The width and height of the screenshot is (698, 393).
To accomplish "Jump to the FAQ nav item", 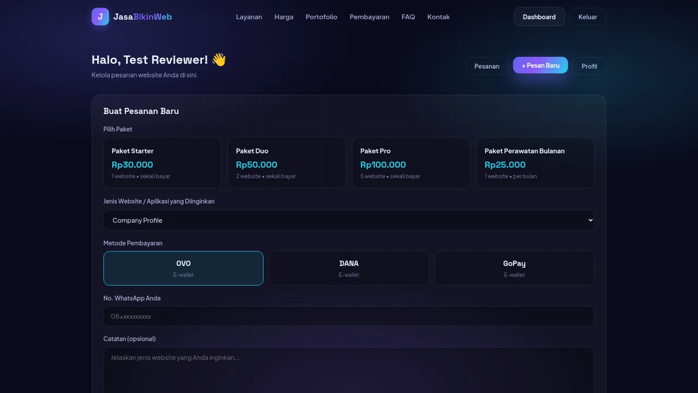I will pos(408,17).
